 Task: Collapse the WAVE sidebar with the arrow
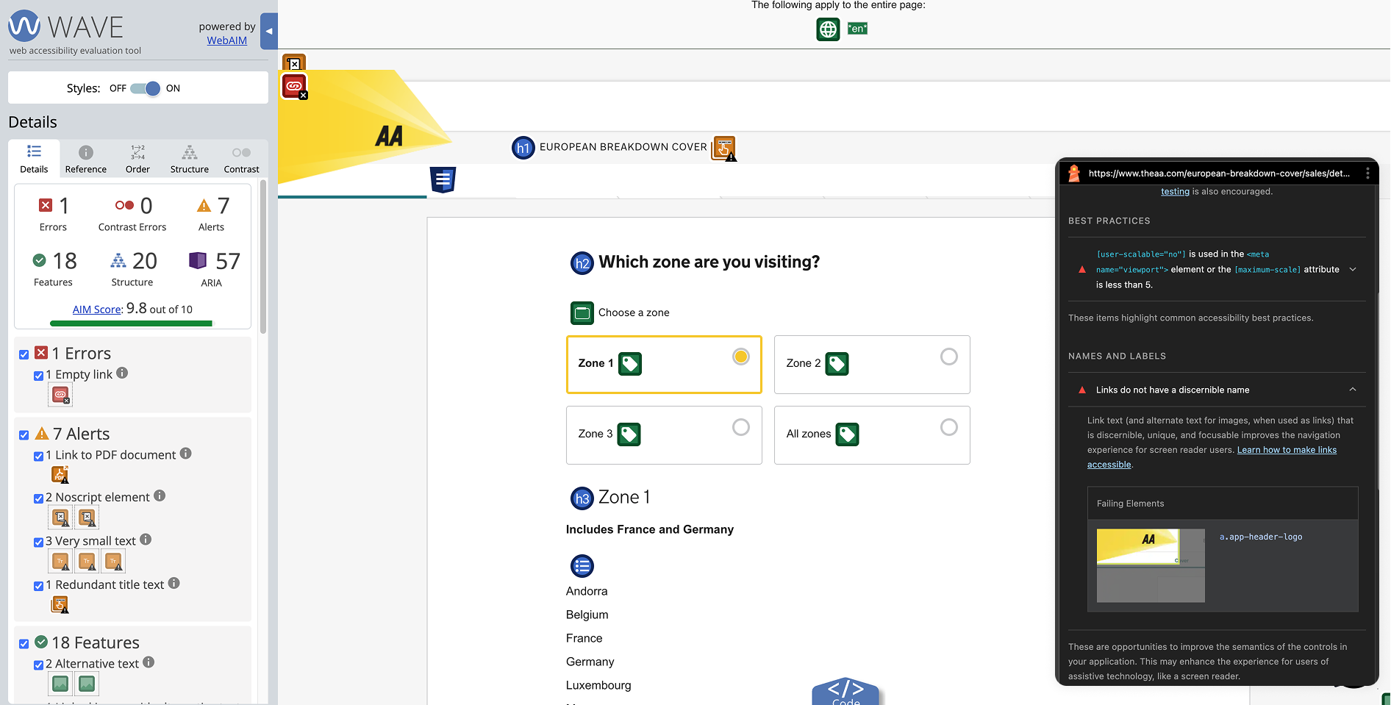pos(268,31)
